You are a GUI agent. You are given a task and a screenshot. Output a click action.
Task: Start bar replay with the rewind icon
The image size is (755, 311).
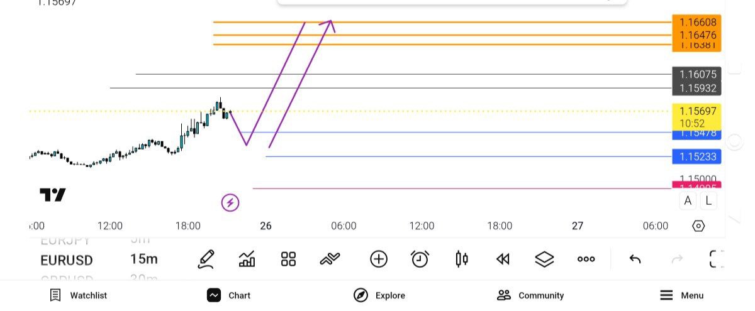pos(503,259)
